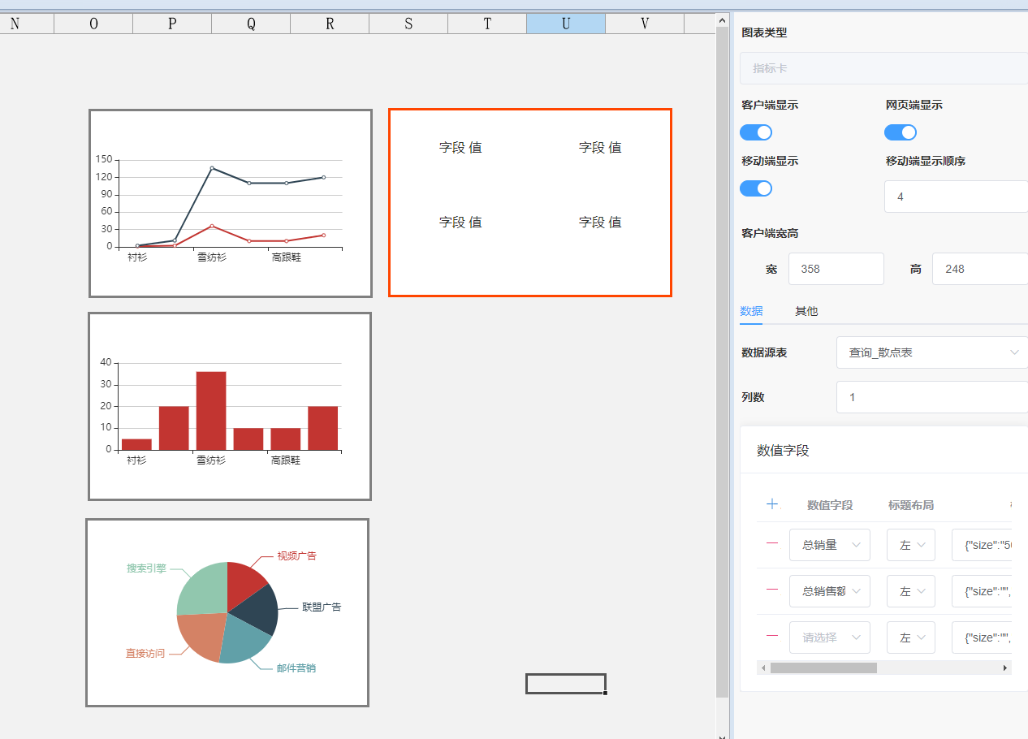Click the 宽 input field showing 358
This screenshot has height=739, width=1028.
(x=836, y=269)
